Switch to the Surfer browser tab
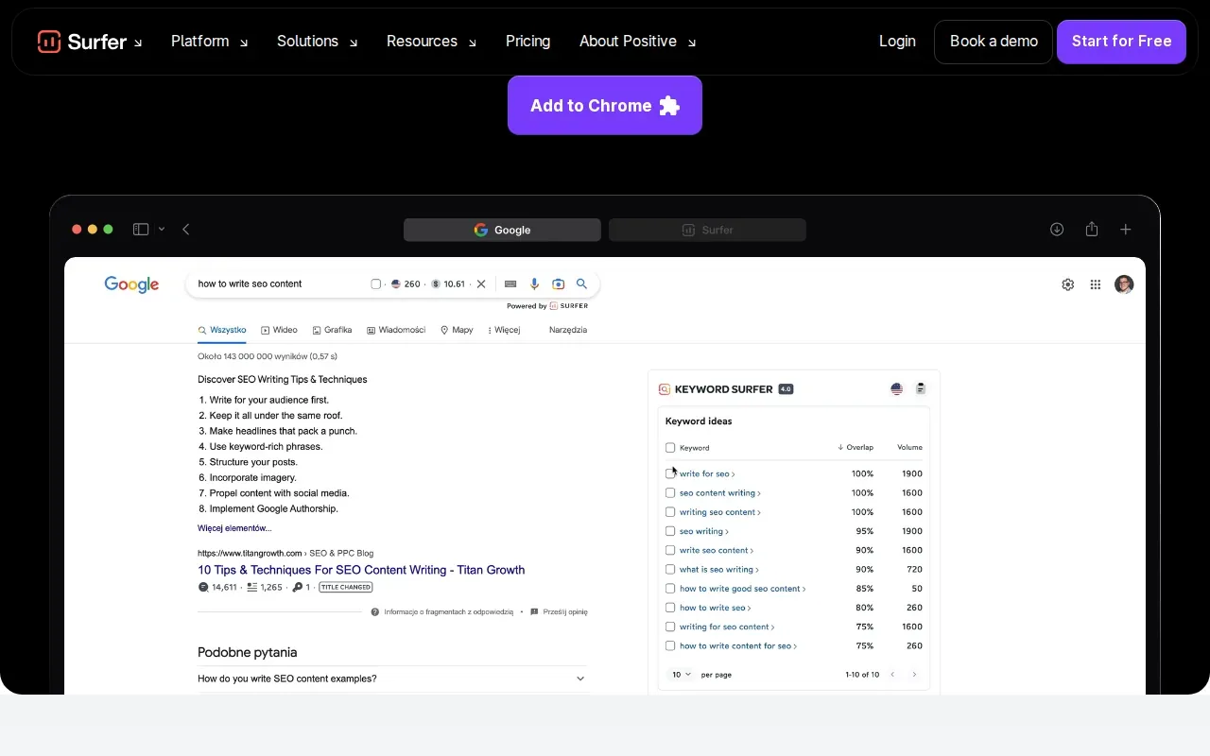Image resolution: width=1210 pixels, height=756 pixels. click(x=707, y=230)
